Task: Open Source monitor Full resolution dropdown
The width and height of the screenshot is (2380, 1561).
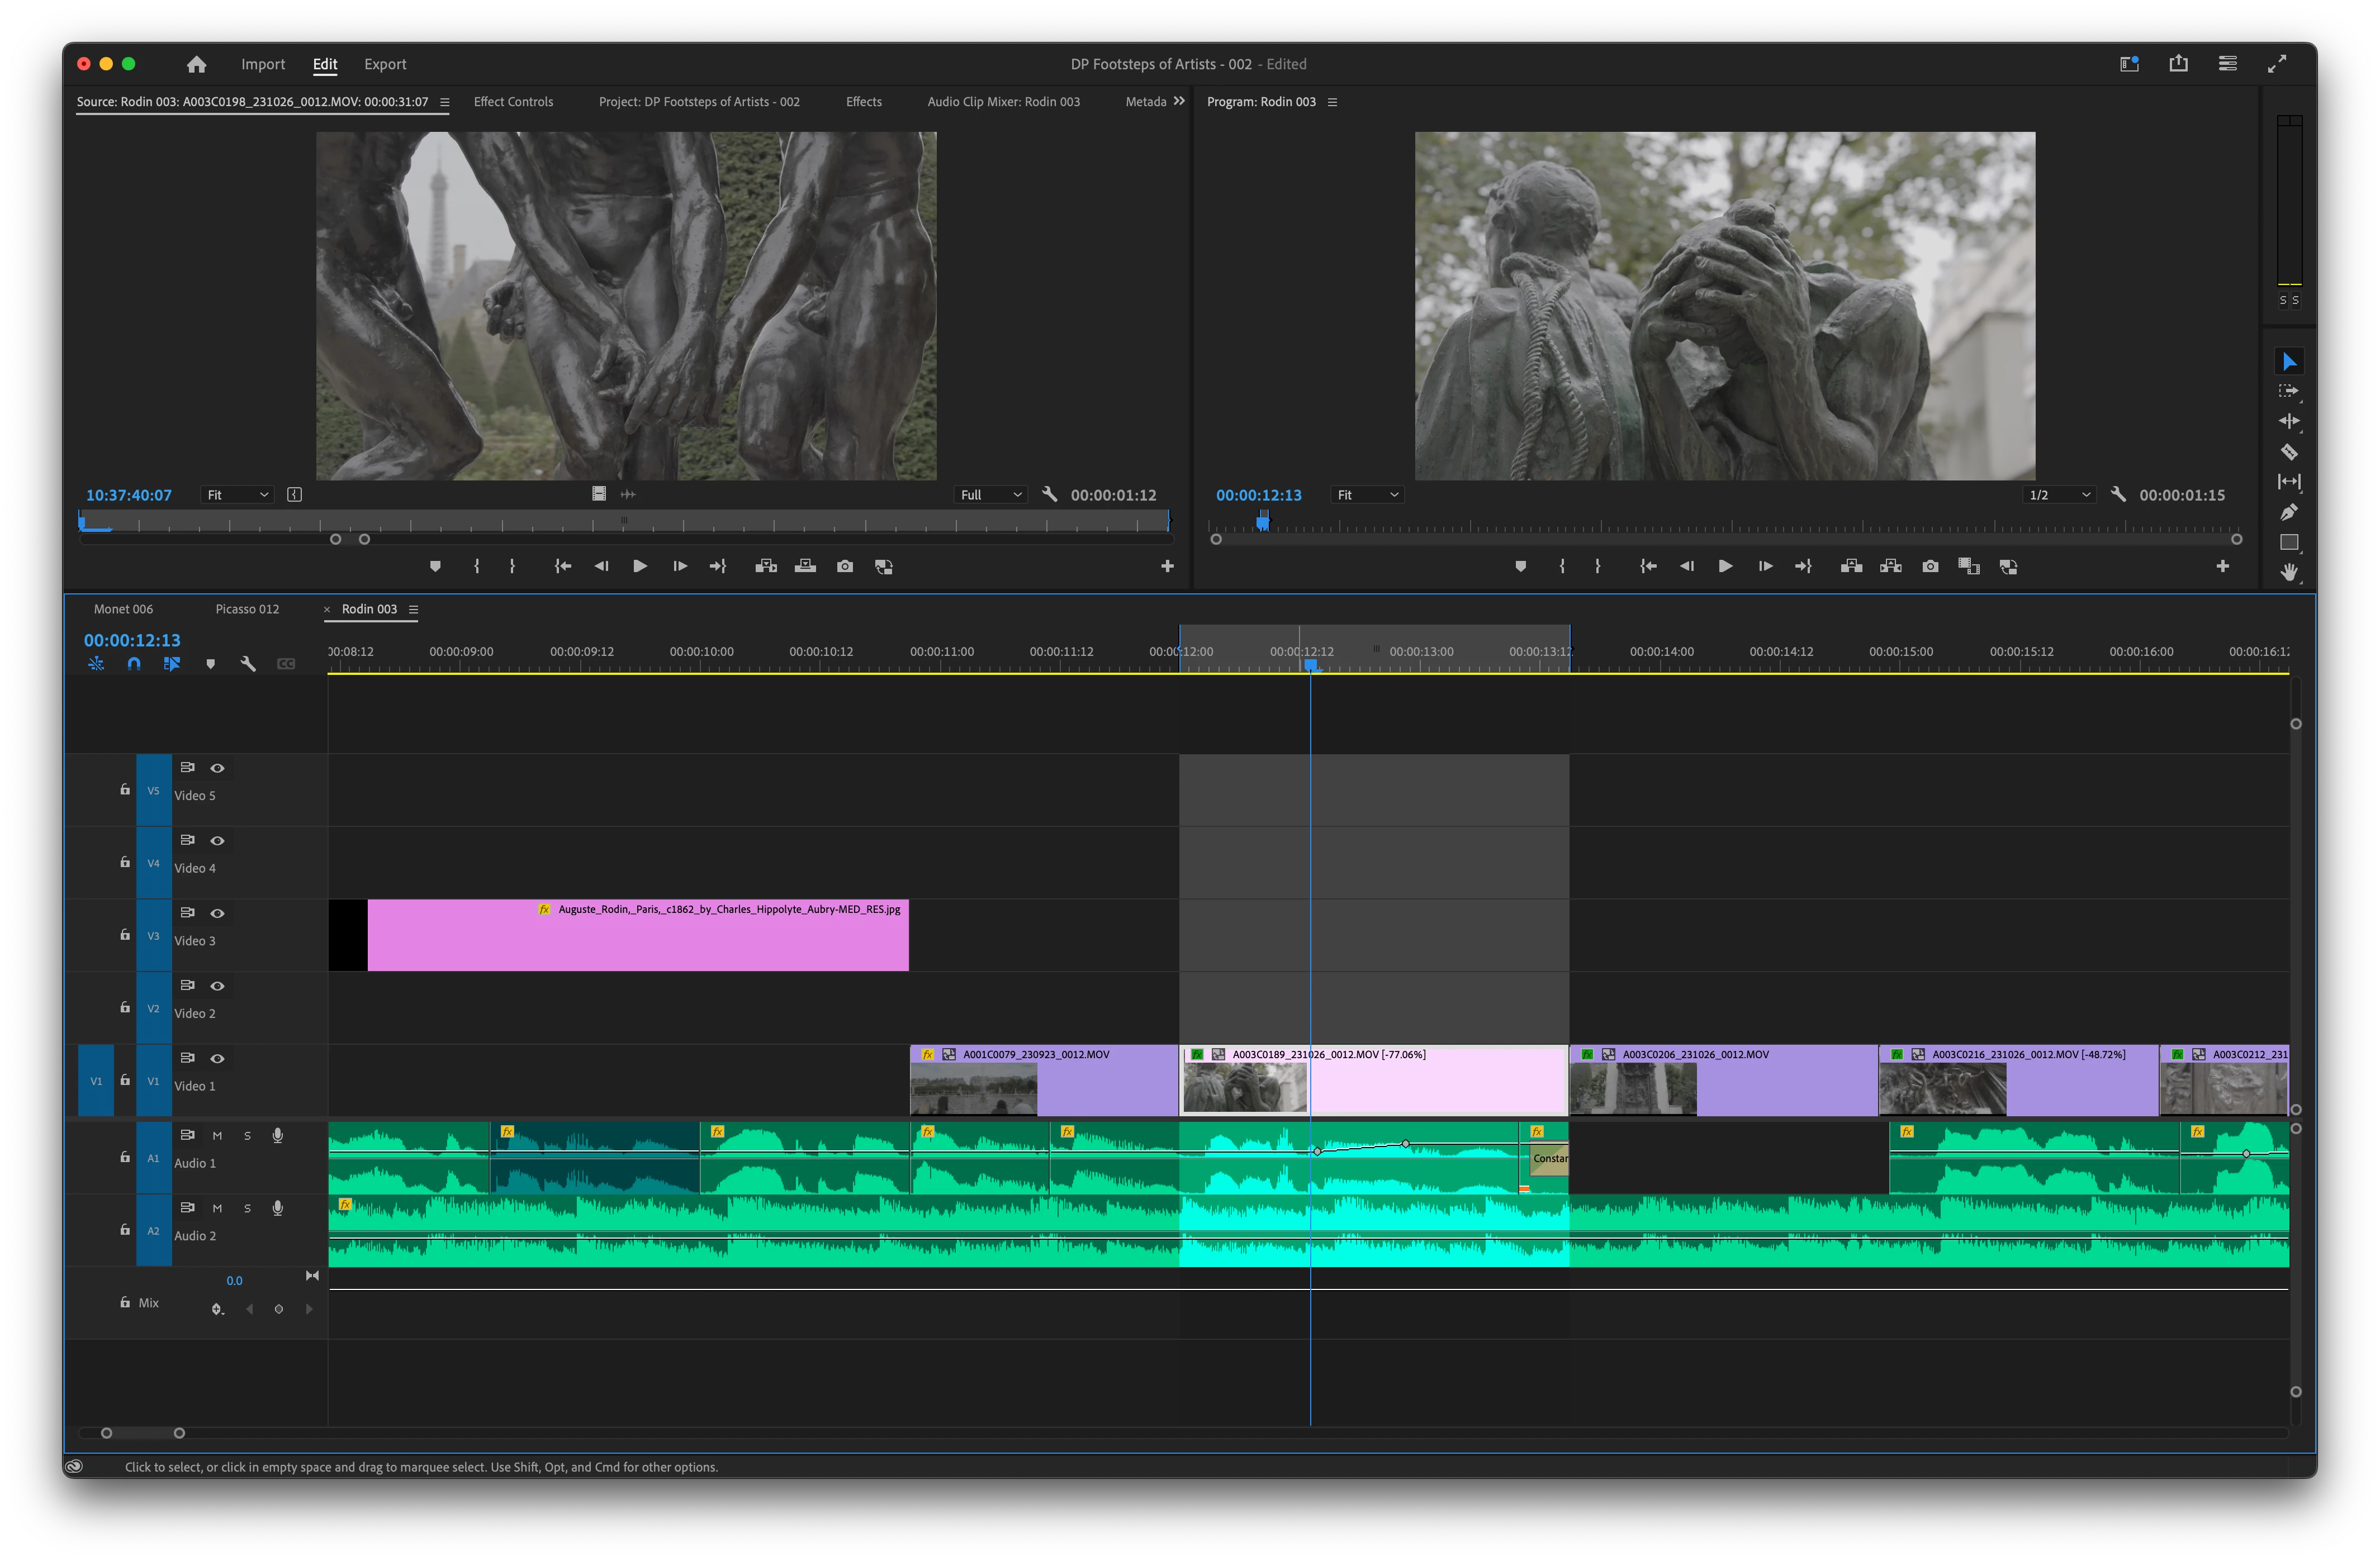Action: pyautogui.click(x=990, y=494)
